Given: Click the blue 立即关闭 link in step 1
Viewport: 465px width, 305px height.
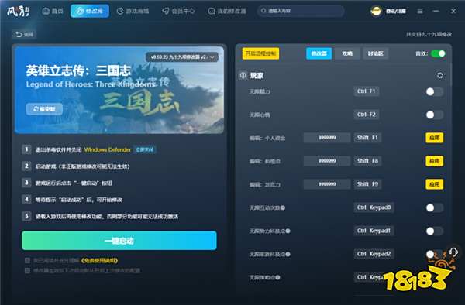Looking at the screenshot, I should coord(145,149).
